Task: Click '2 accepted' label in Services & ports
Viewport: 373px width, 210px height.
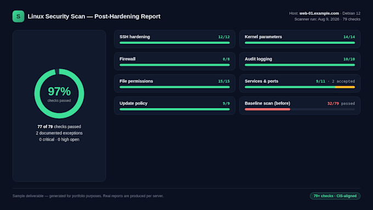Action: [343, 81]
